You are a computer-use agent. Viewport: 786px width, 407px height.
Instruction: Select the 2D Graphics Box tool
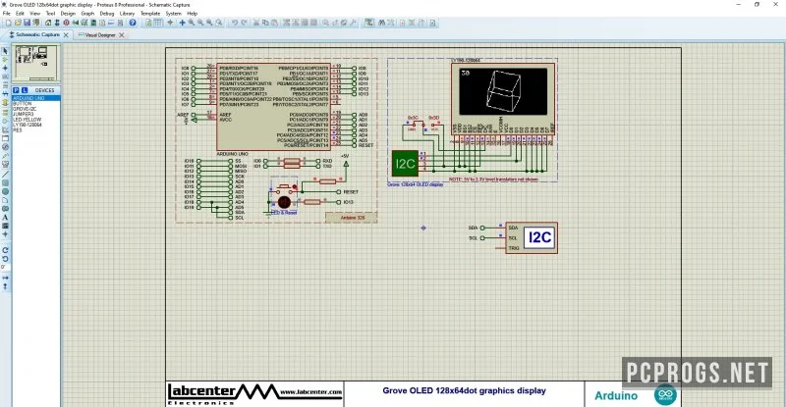click(x=5, y=182)
